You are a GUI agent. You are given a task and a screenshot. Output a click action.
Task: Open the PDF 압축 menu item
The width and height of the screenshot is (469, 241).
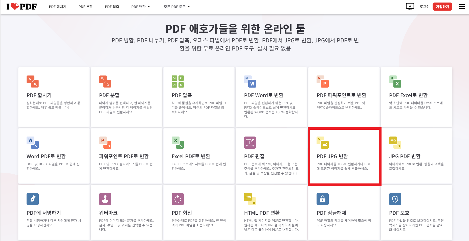[112, 7]
